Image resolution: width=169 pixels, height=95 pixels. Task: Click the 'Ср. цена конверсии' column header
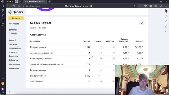(124, 40)
